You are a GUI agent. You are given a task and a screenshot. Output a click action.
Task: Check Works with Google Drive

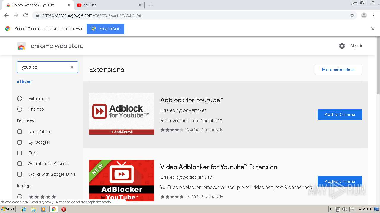(x=20, y=174)
